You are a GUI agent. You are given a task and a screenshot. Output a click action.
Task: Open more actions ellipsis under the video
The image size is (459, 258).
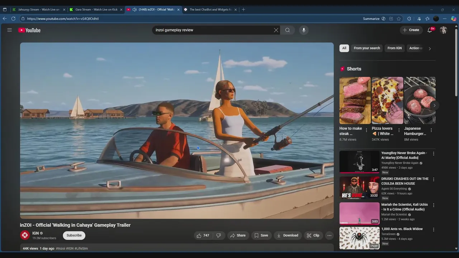(329, 235)
